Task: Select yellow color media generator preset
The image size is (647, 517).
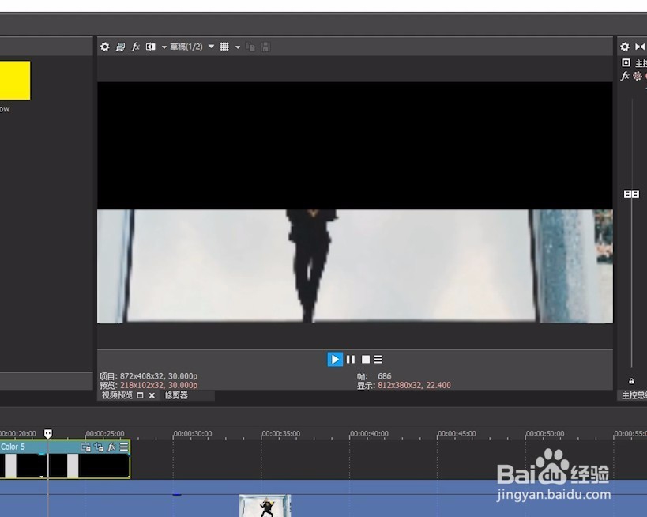Action: 15,80
